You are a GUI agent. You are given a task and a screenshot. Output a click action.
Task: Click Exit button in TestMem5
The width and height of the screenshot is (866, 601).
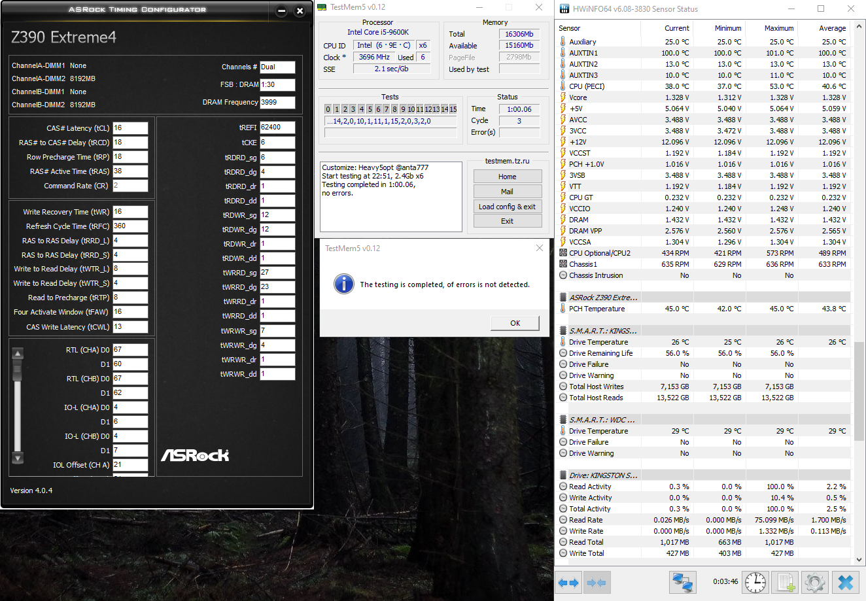pos(508,221)
